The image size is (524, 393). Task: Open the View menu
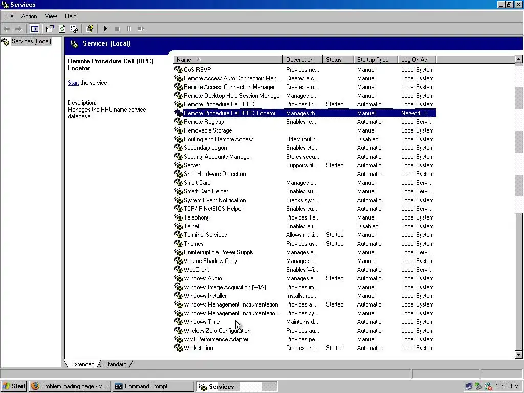tap(51, 16)
